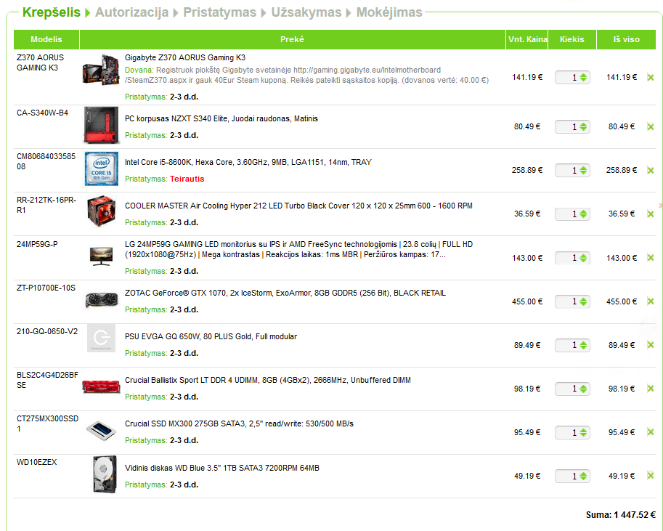Go to the Mokėjimas checkout step

(x=389, y=12)
